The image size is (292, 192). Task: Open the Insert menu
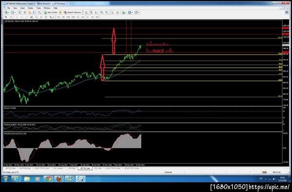click(22, 8)
